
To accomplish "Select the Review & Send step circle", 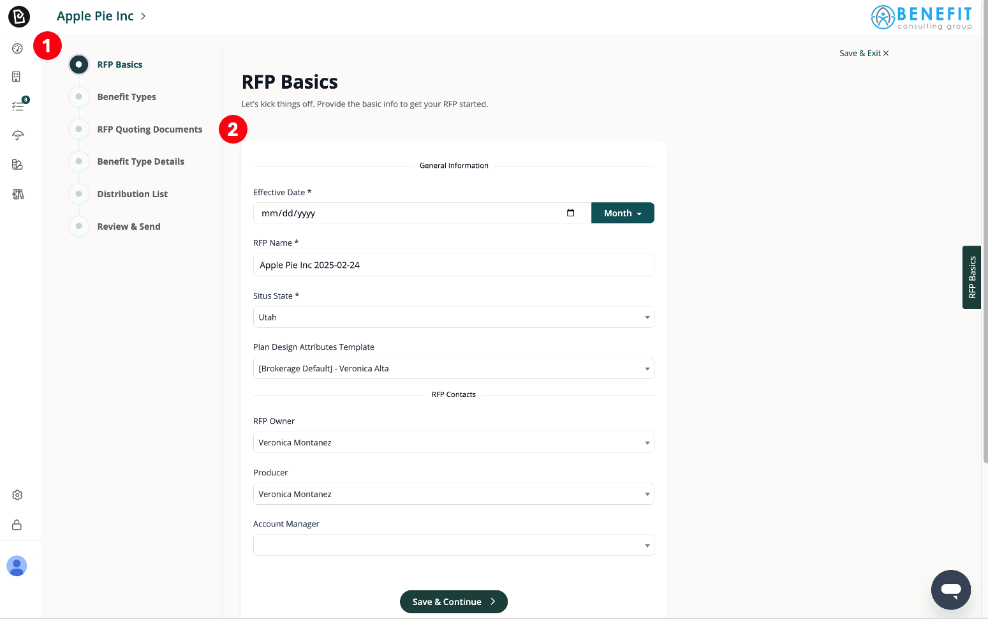I will point(78,226).
